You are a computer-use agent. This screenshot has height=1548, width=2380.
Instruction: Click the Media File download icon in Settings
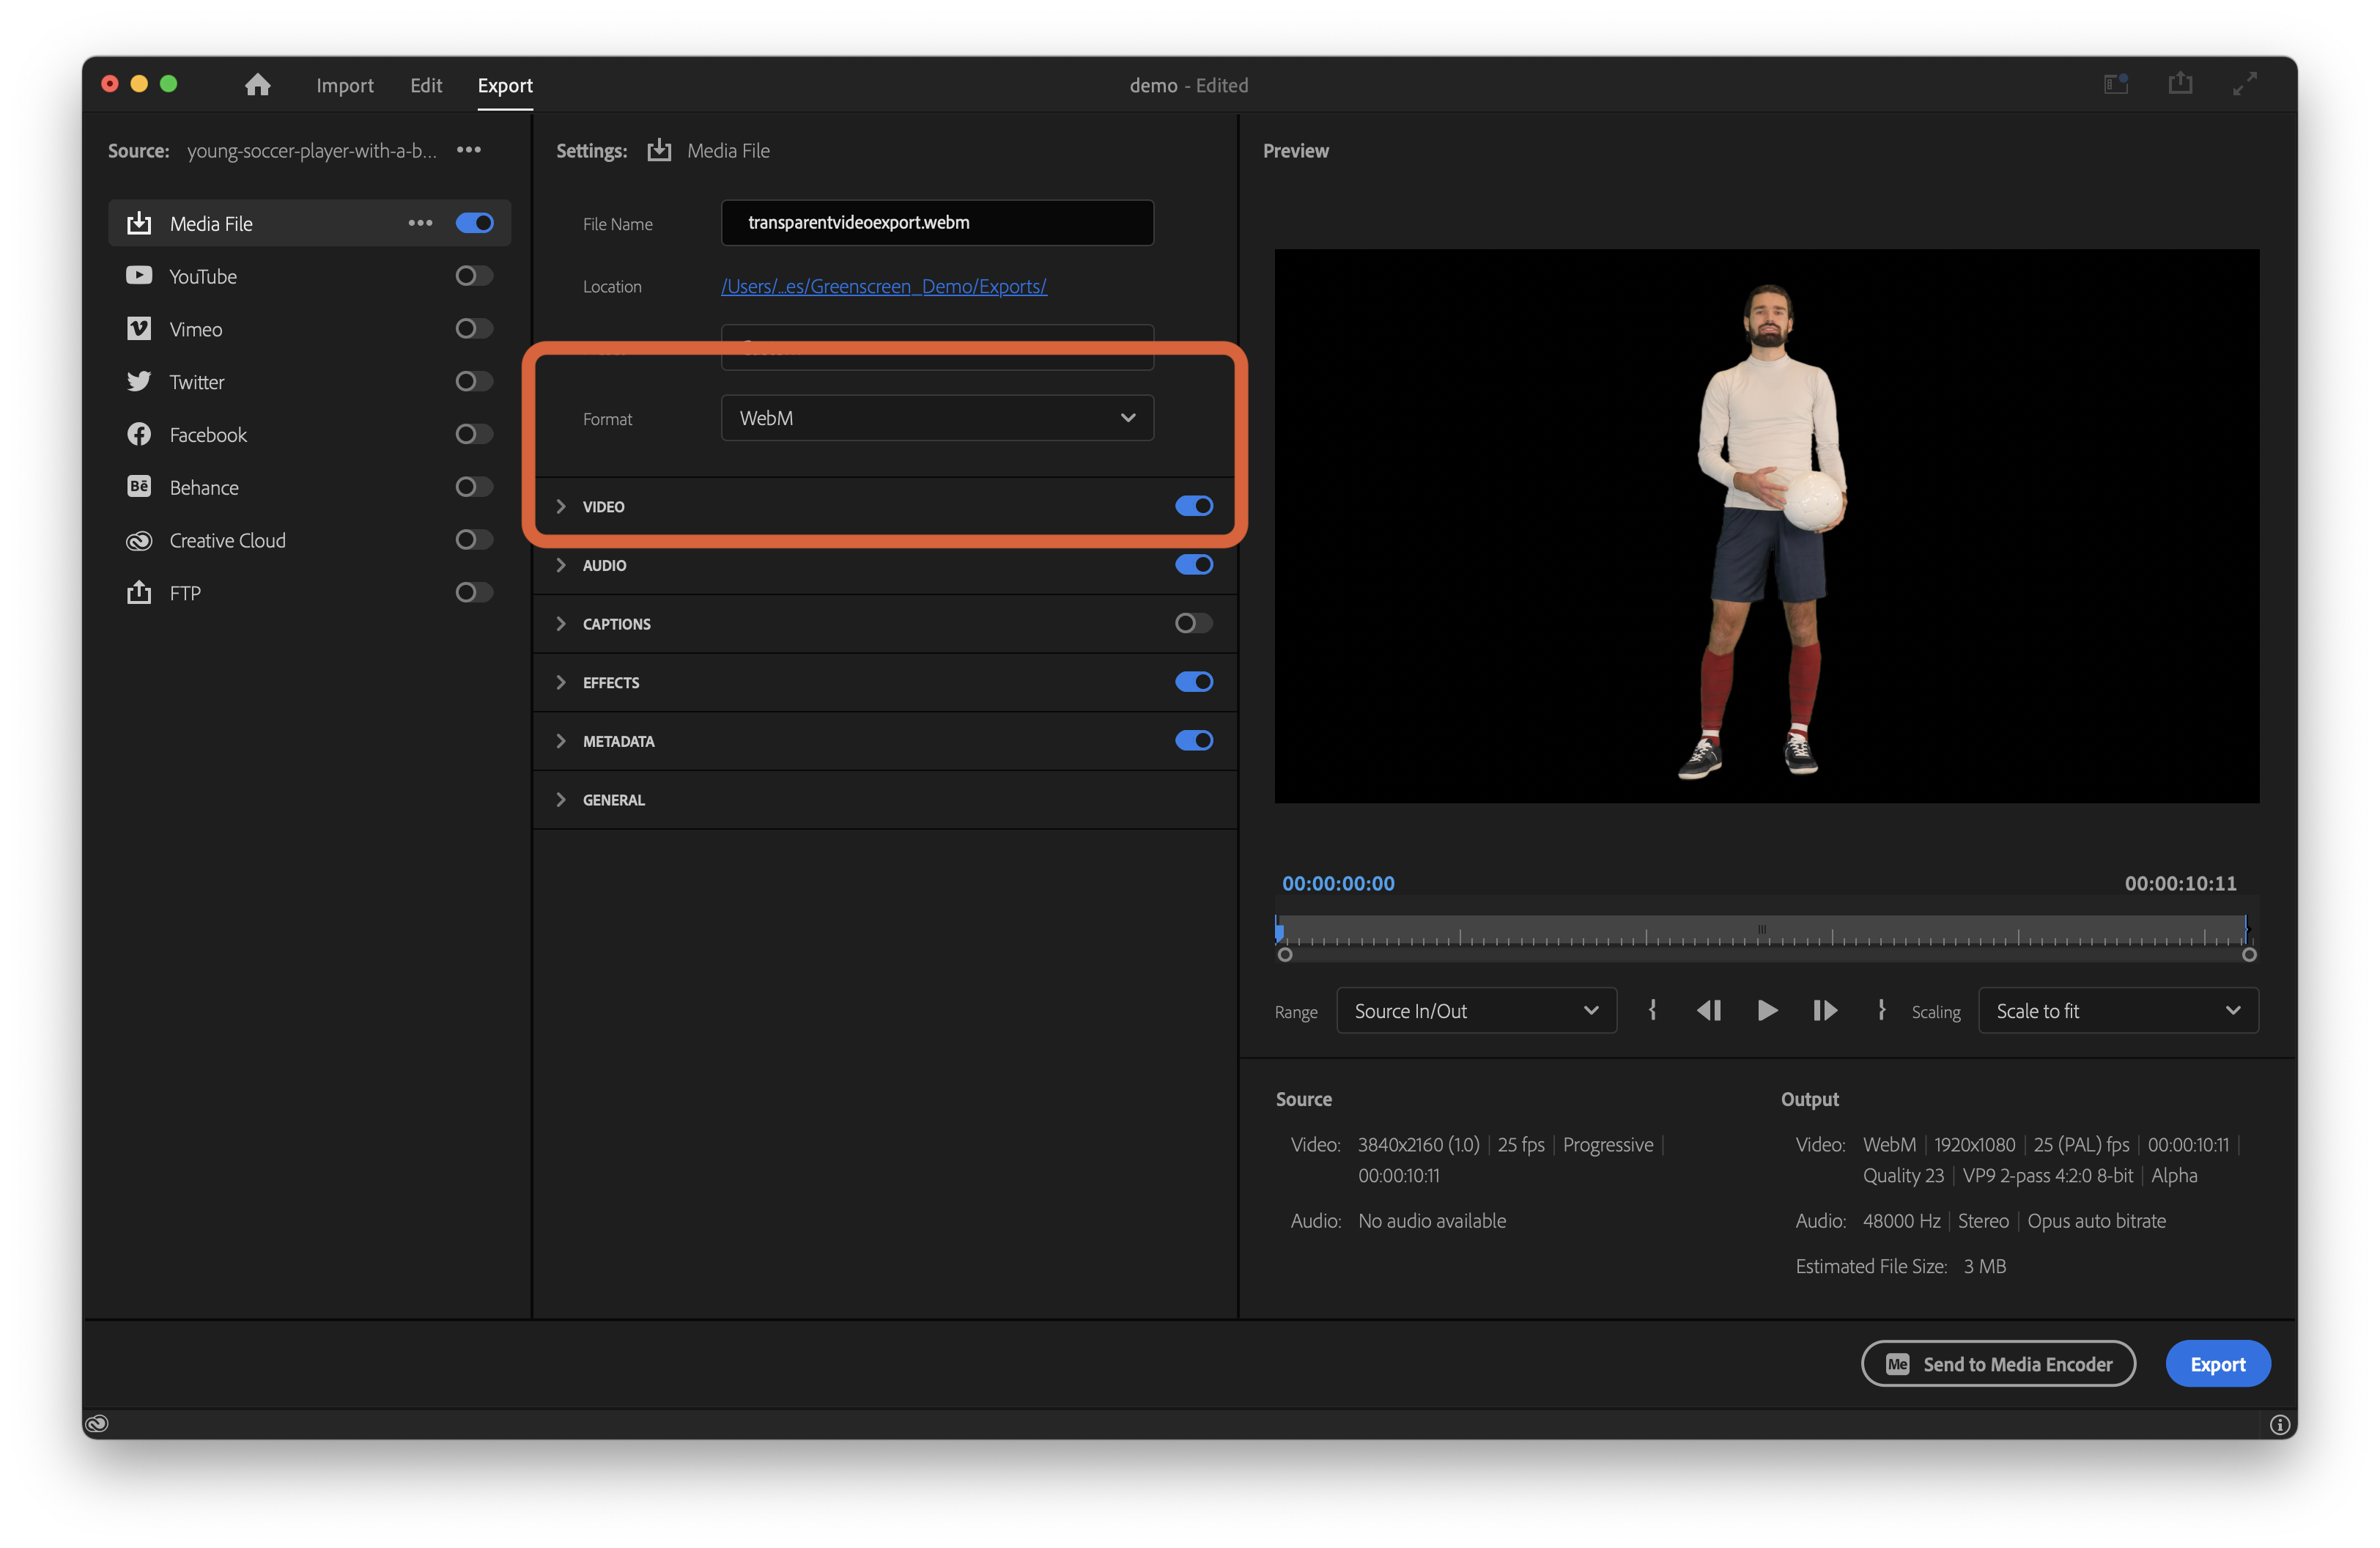659,150
